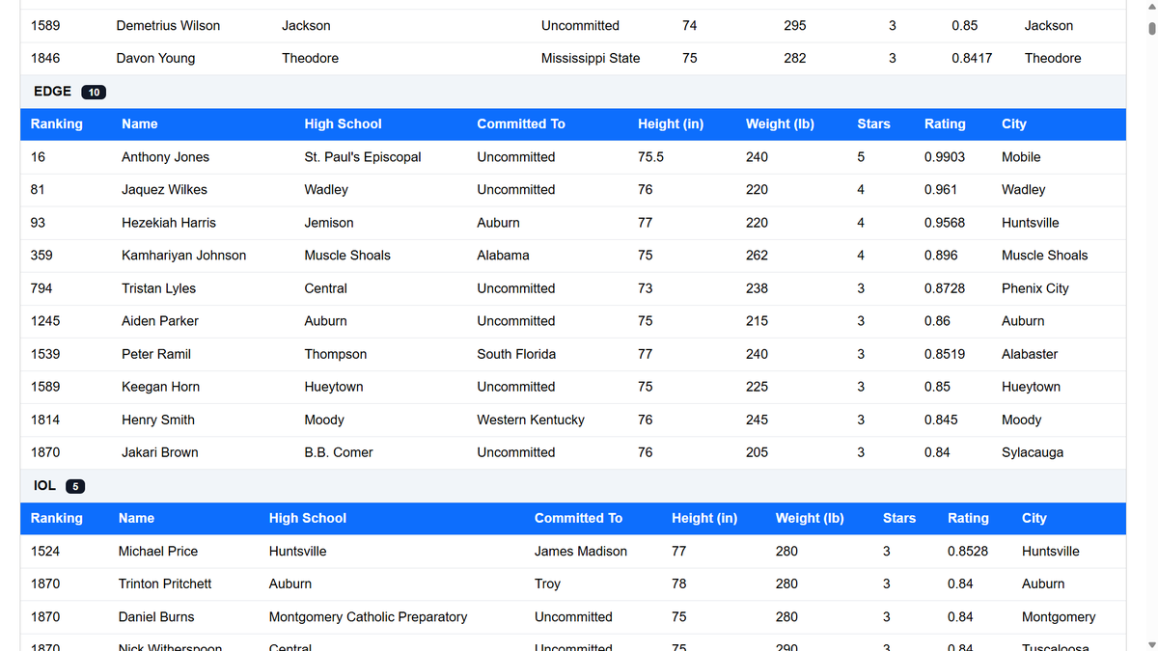The width and height of the screenshot is (1158, 651).
Task: Select player name Hezekiah Harris
Action: coord(169,223)
